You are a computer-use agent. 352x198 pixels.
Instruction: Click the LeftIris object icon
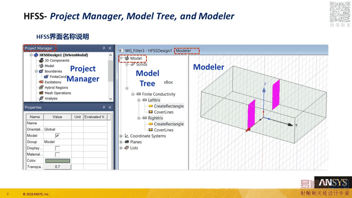point(145,100)
